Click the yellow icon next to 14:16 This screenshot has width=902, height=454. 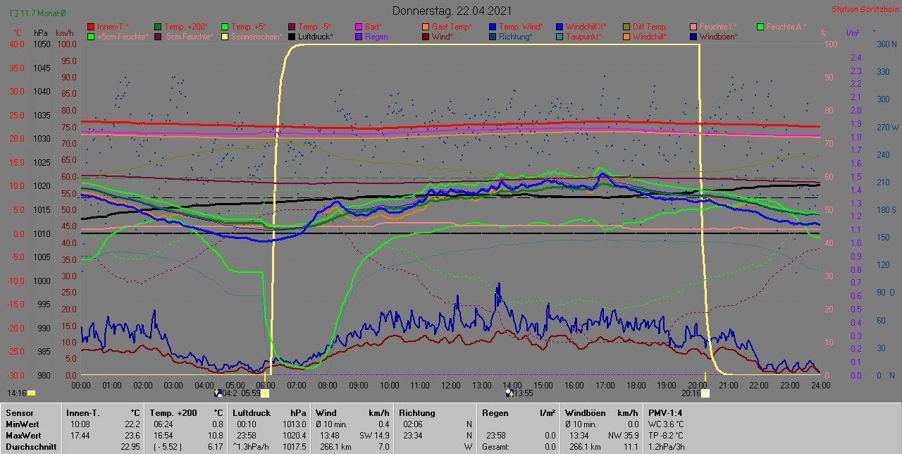31,393
